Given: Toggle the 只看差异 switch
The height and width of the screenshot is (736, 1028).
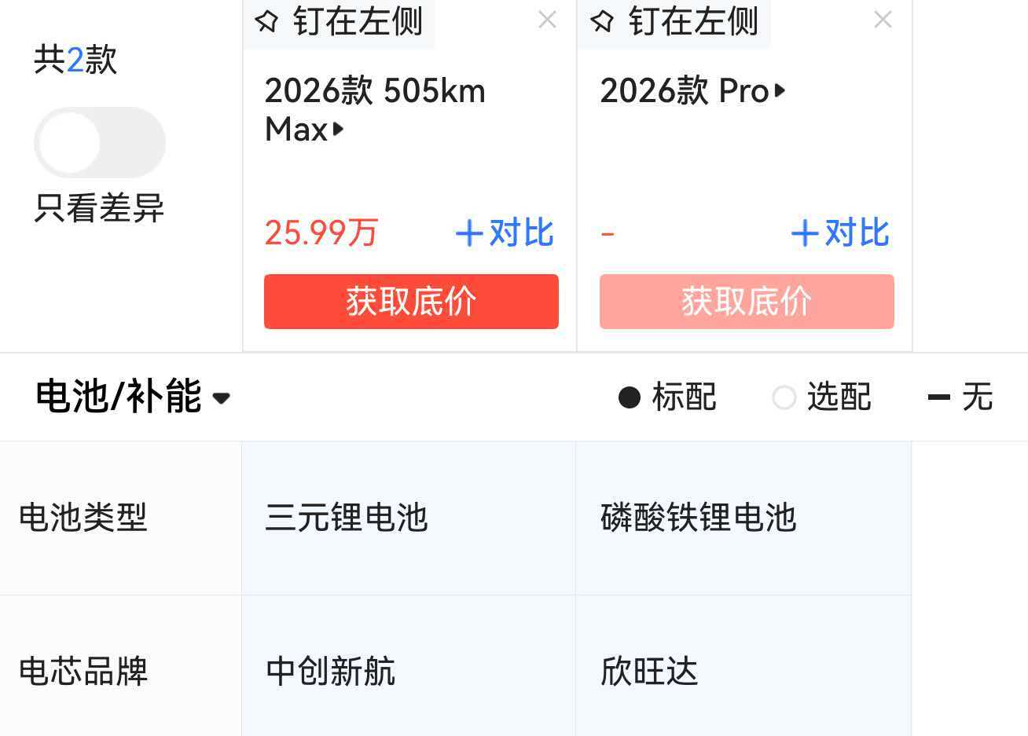Looking at the screenshot, I should (x=100, y=143).
